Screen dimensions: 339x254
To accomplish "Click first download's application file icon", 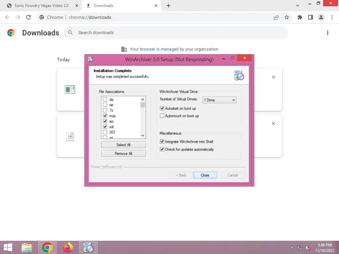I will tap(70, 89).
